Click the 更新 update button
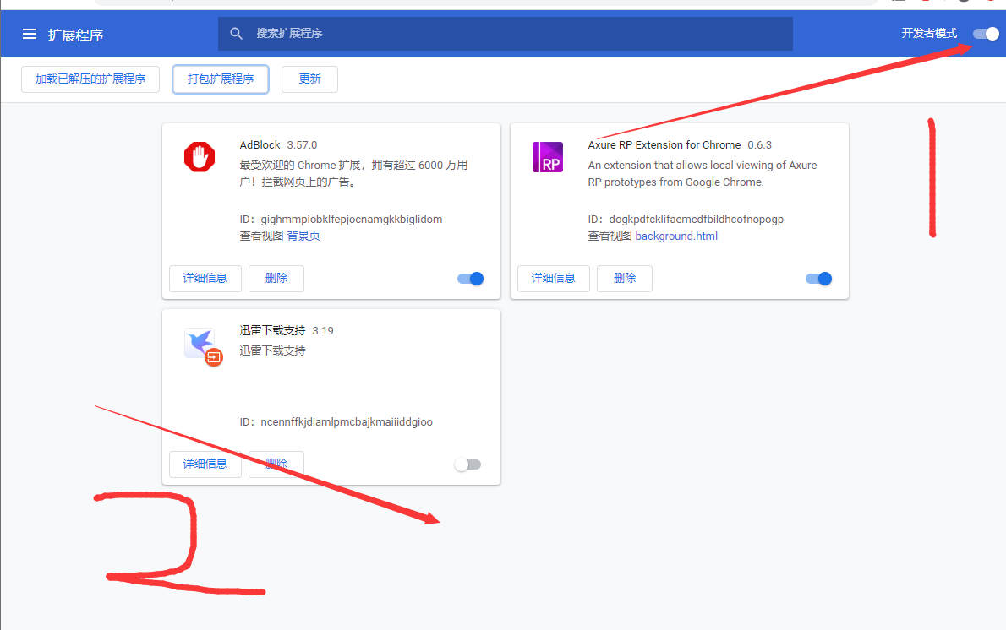1006x630 pixels. click(x=310, y=79)
